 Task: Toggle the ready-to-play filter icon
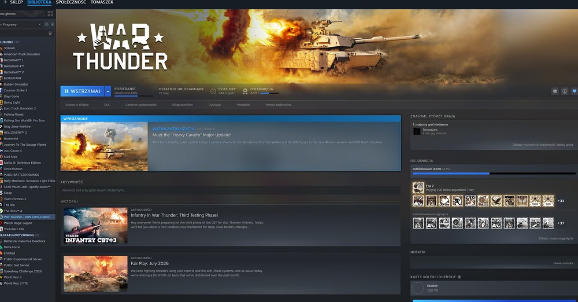click(53, 24)
